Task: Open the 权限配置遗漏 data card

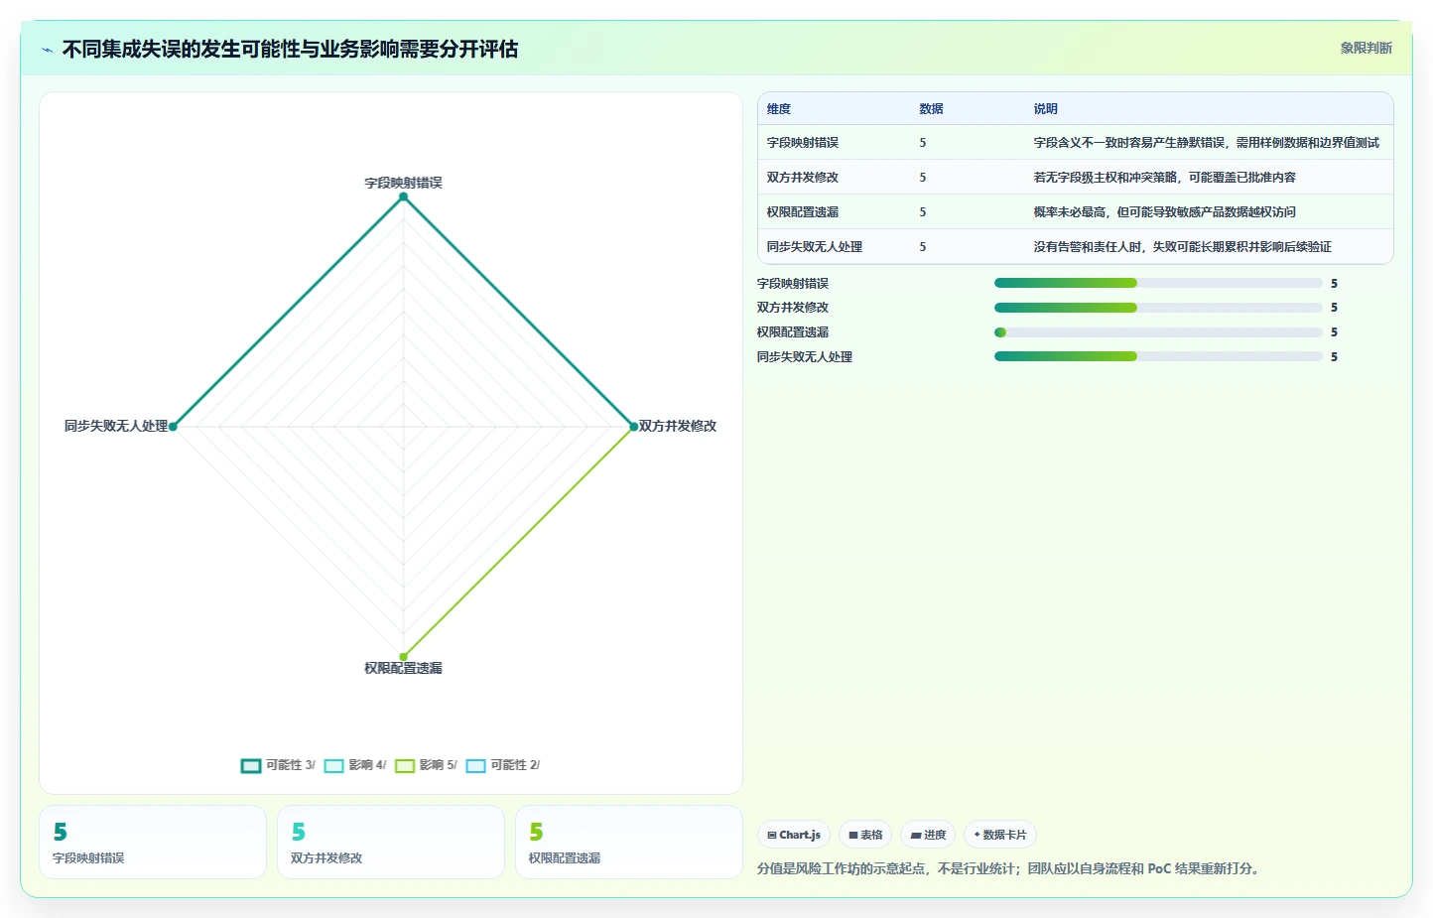Action: click(629, 842)
